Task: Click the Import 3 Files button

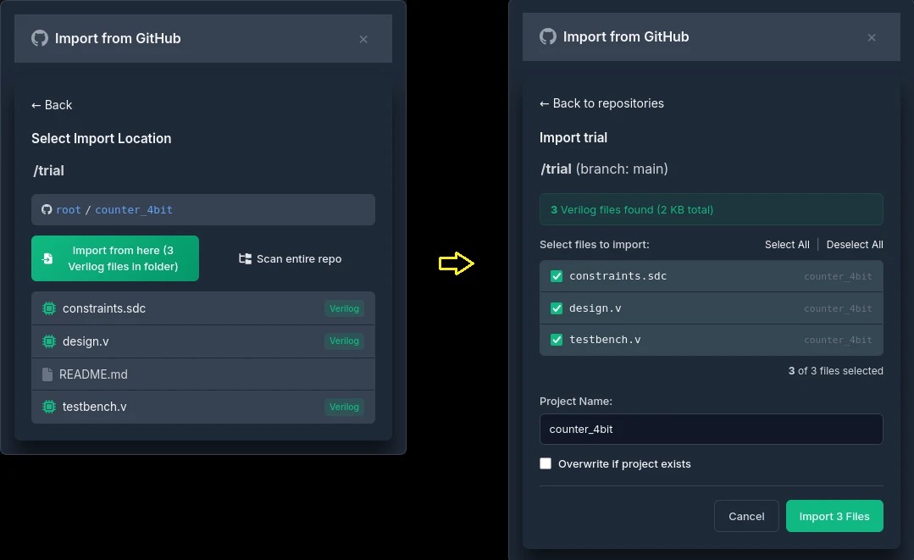Action: click(834, 516)
